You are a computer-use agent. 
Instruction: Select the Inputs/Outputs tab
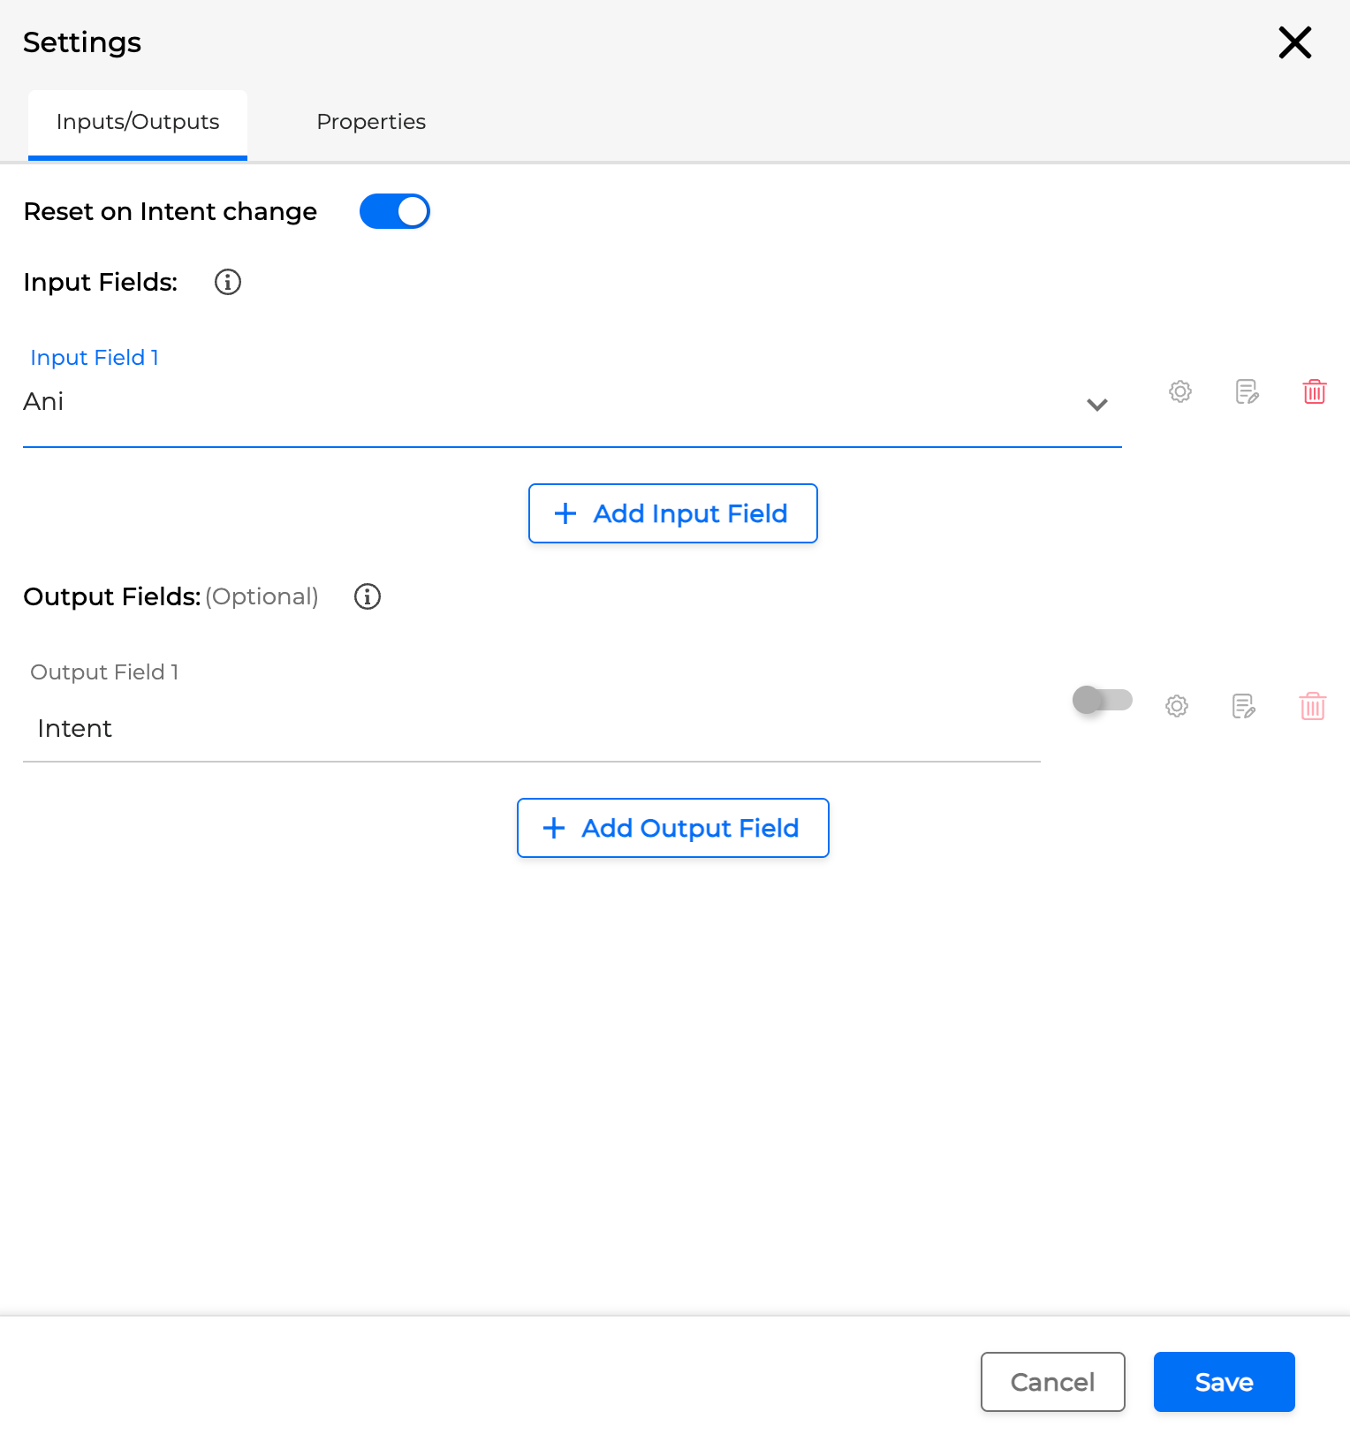[x=138, y=122]
